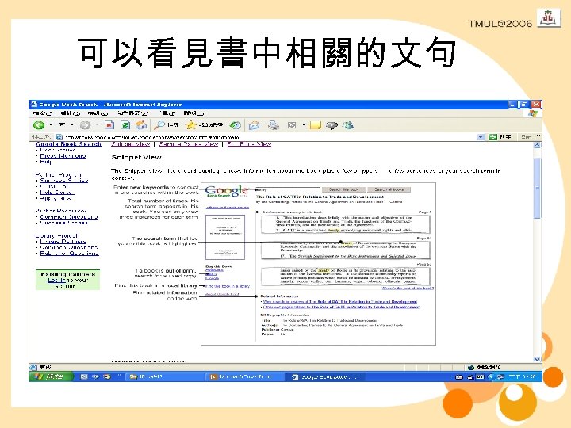This screenshot has width=571, height=428.
Task: Click the "Snippet View" heading text
Action: click(x=136, y=158)
